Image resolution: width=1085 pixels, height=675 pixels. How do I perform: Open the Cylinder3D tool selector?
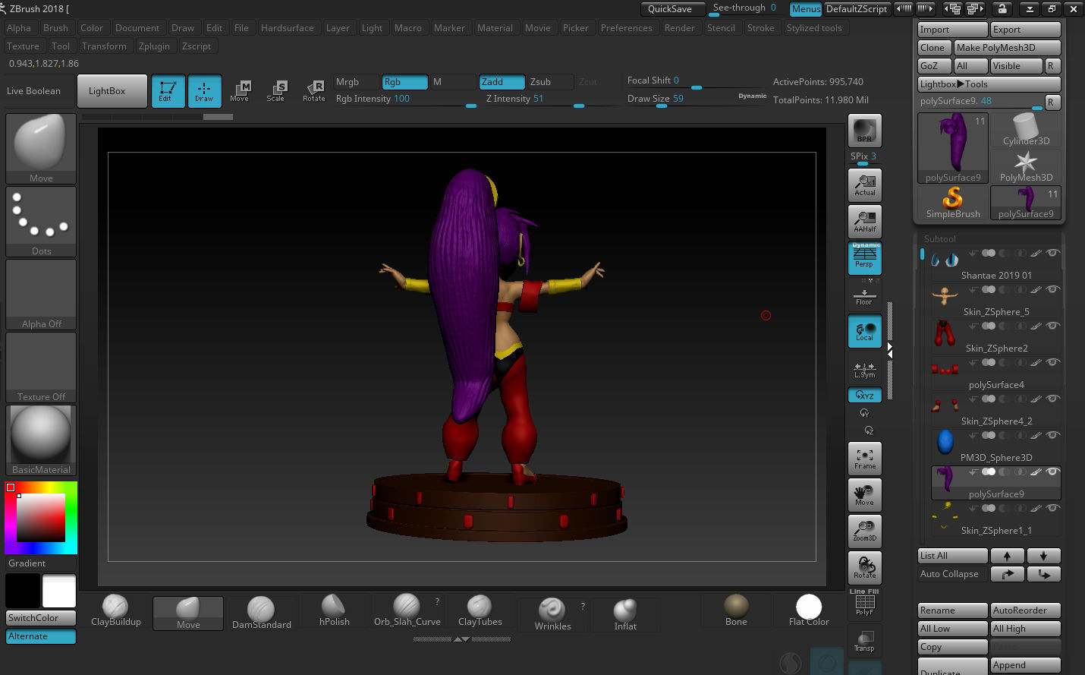[x=1026, y=130]
